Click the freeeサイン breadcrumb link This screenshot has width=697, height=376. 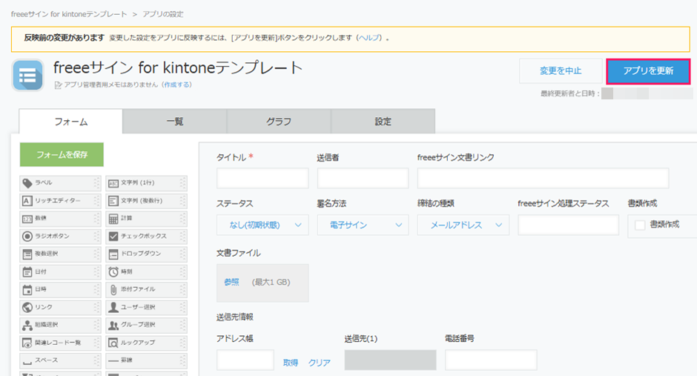pos(69,14)
